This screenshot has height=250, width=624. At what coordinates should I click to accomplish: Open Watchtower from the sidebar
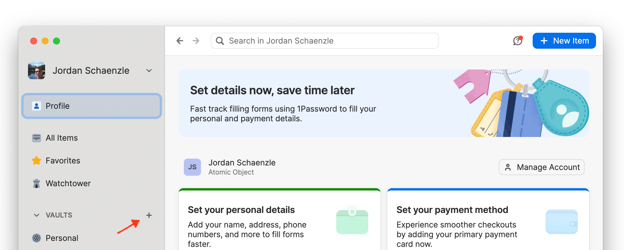tap(68, 183)
